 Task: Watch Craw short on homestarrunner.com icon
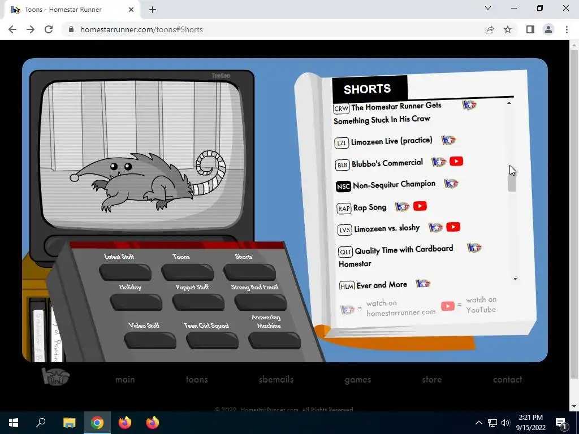469,105
